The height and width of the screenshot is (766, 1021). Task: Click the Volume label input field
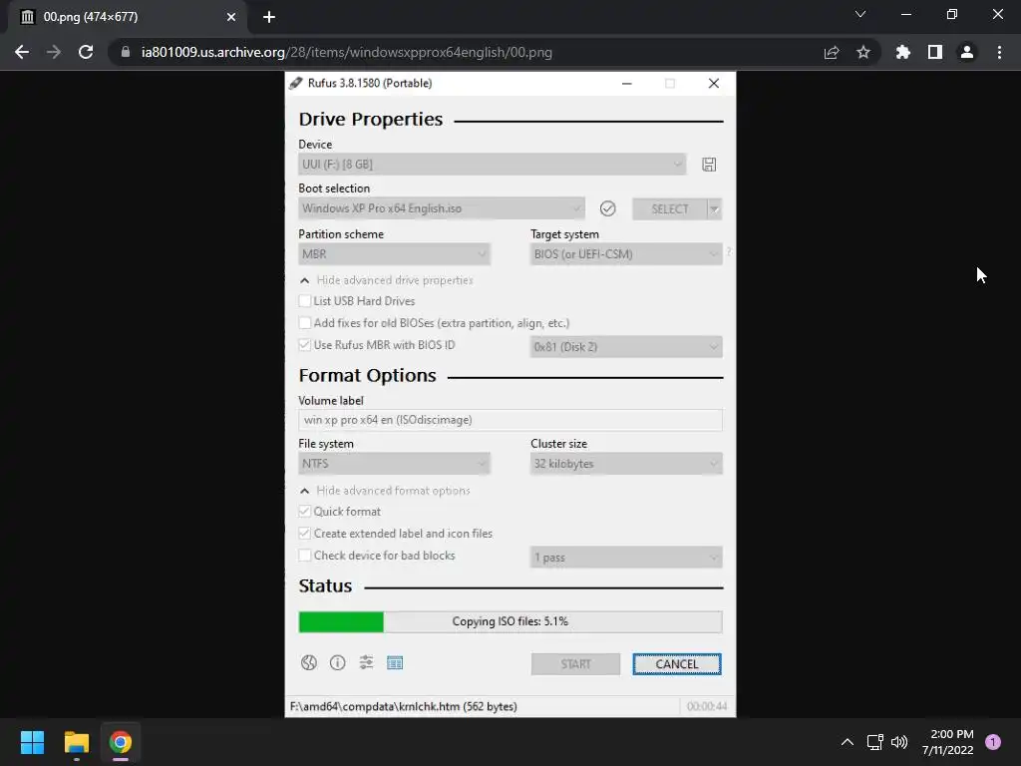[510, 420]
